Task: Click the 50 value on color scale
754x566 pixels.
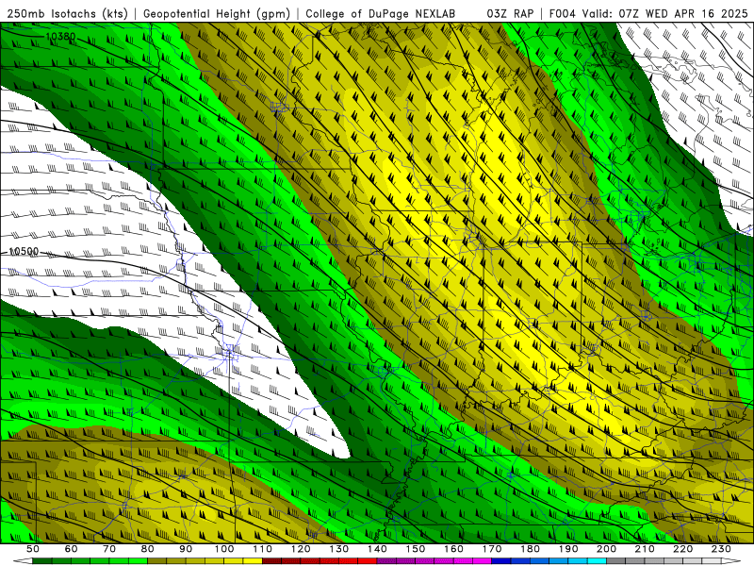Action: click(x=33, y=549)
